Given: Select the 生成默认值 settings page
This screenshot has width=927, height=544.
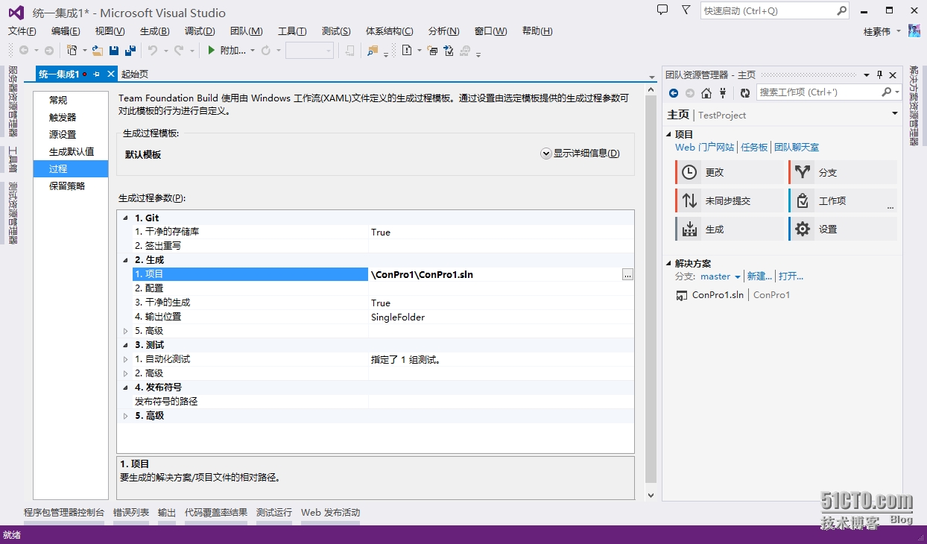Looking at the screenshot, I should [x=71, y=151].
